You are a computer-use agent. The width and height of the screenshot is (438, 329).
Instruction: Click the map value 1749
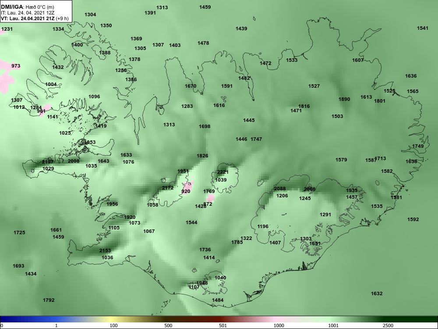pos(418,147)
